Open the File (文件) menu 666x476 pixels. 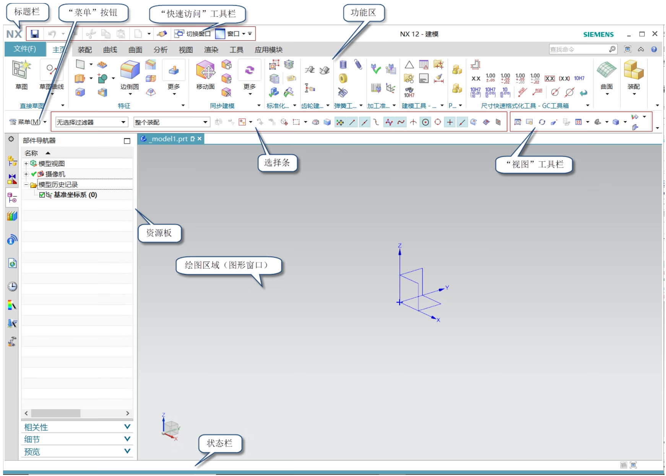25,49
